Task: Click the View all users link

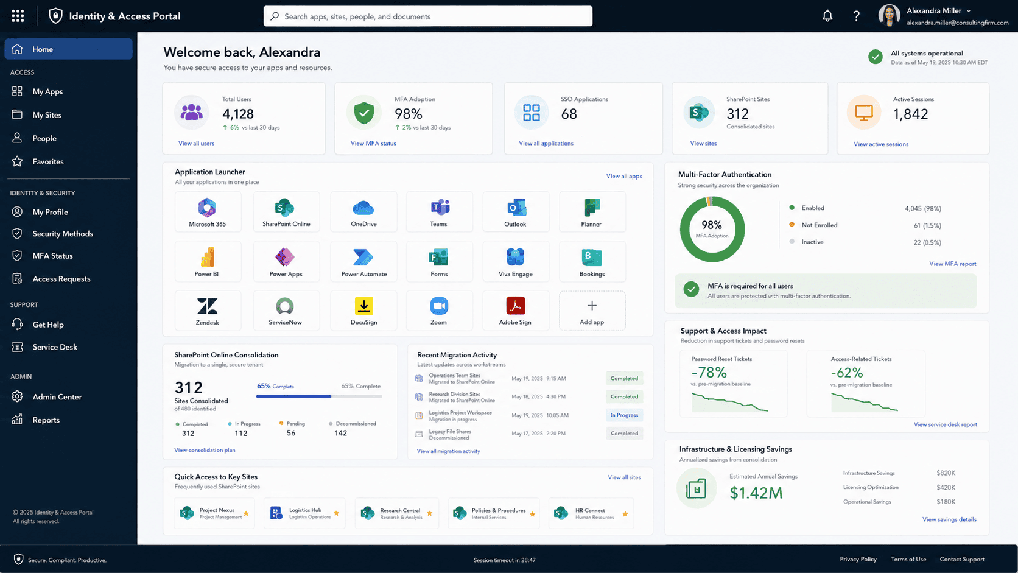Action: [196, 143]
